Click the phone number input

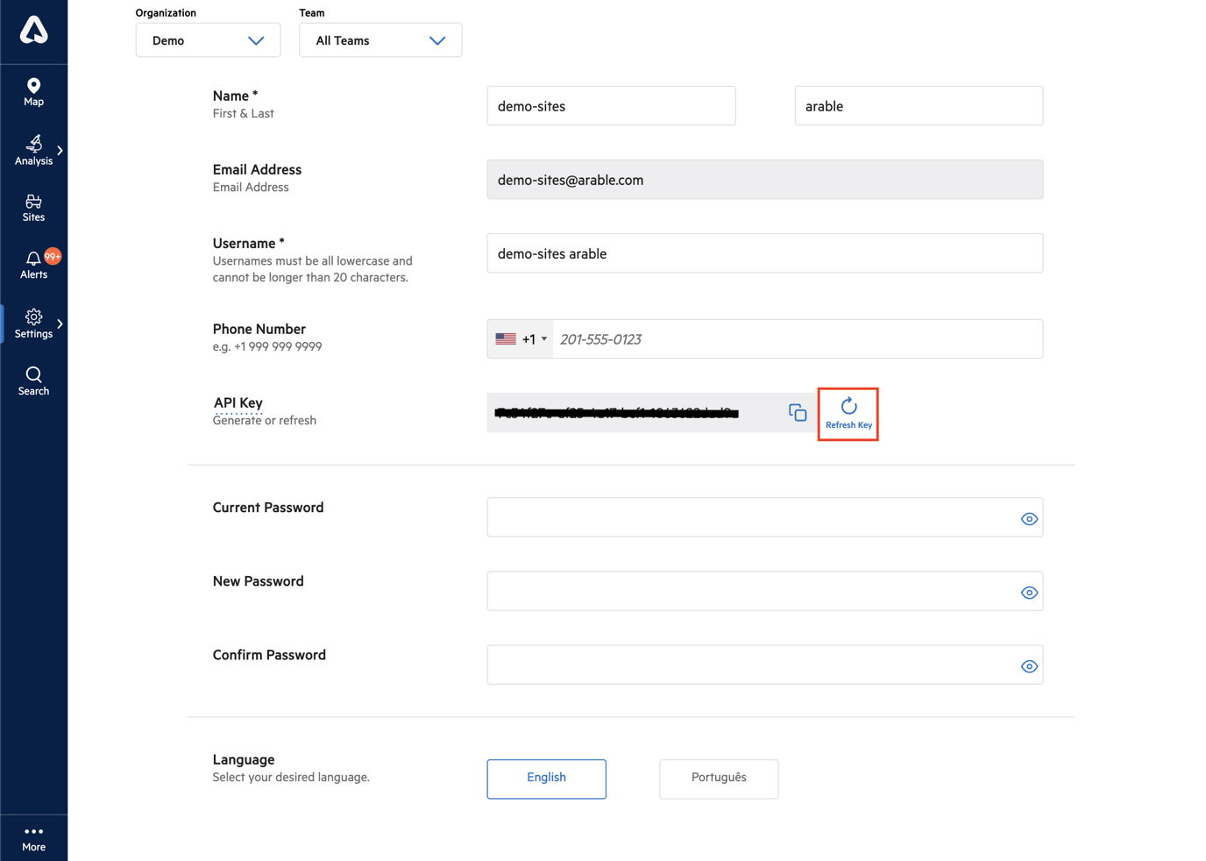[798, 339]
